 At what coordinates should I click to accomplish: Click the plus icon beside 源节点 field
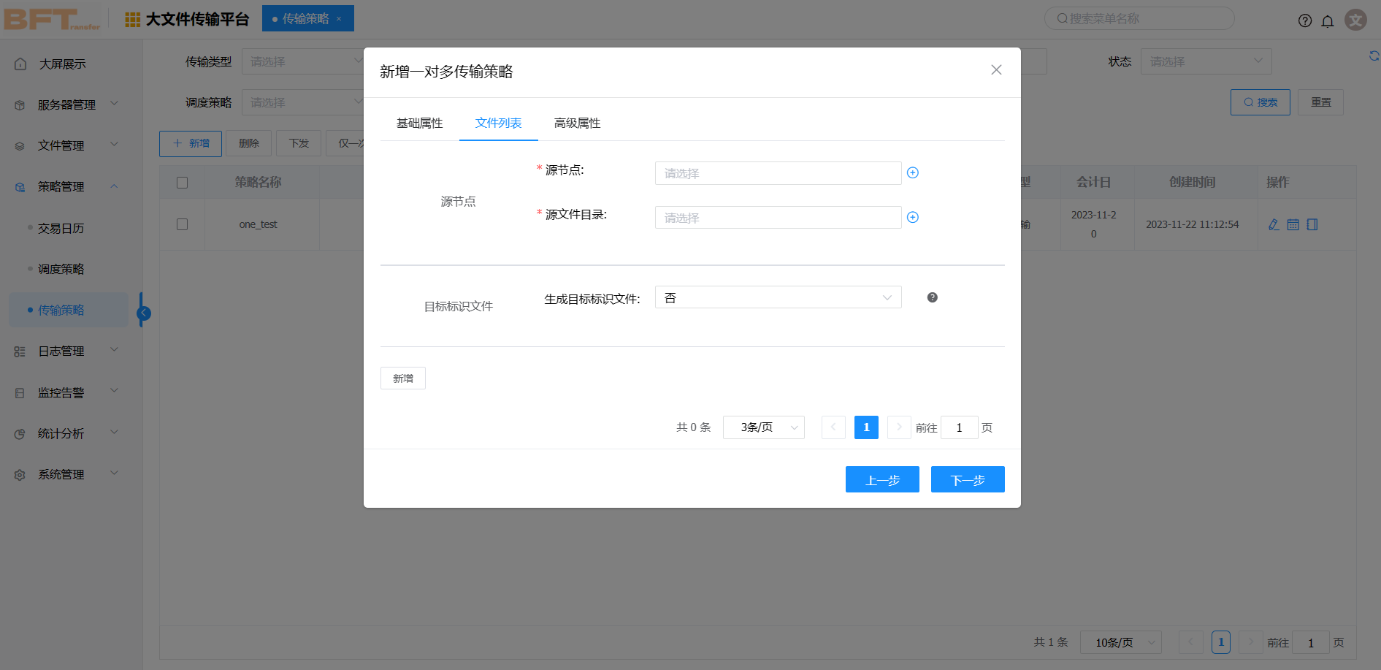coord(912,172)
